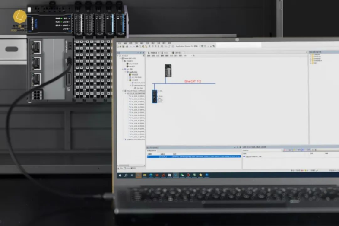Open the Edge browser from the taskbar
This screenshot has height=226, width=339.
tap(151, 175)
